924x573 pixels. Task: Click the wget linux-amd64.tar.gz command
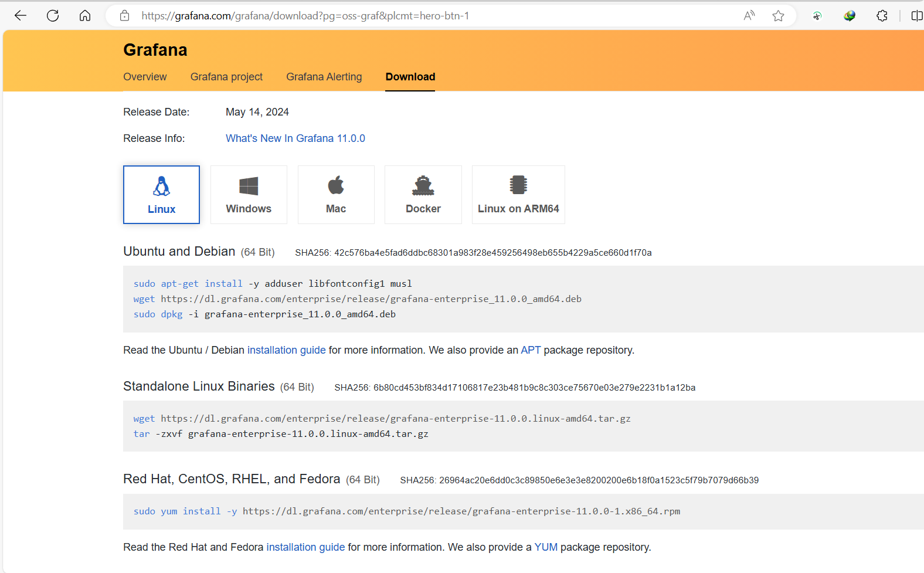click(x=382, y=419)
